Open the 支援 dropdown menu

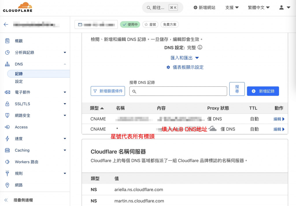[x=232, y=8]
